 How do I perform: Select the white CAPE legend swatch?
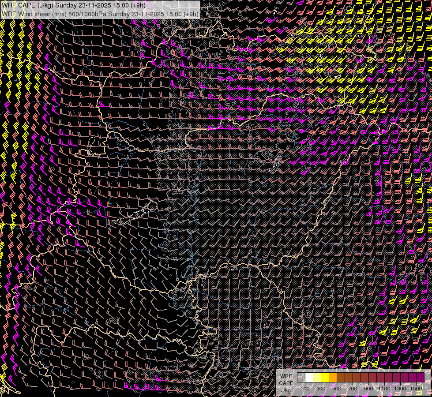pyautogui.click(x=309, y=378)
